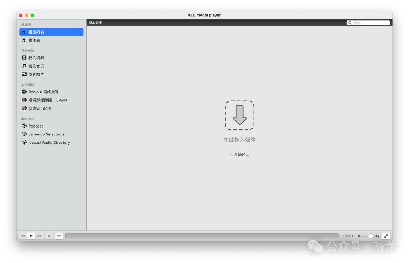Click the play button
This screenshot has height=263, width=409.
tap(31, 236)
